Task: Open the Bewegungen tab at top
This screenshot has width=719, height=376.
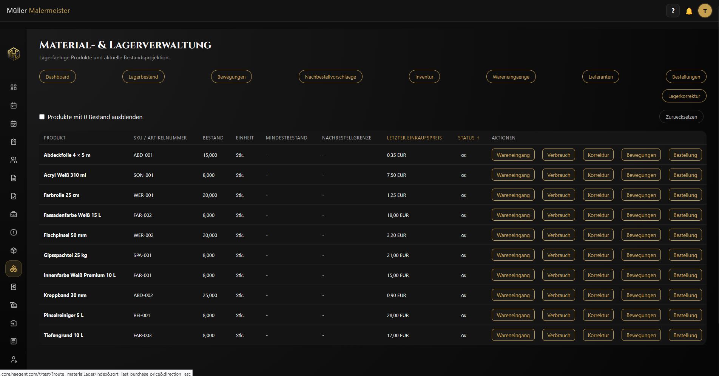Action: pos(231,77)
